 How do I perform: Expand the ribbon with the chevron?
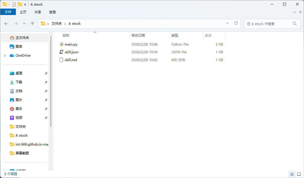(x=295, y=12)
